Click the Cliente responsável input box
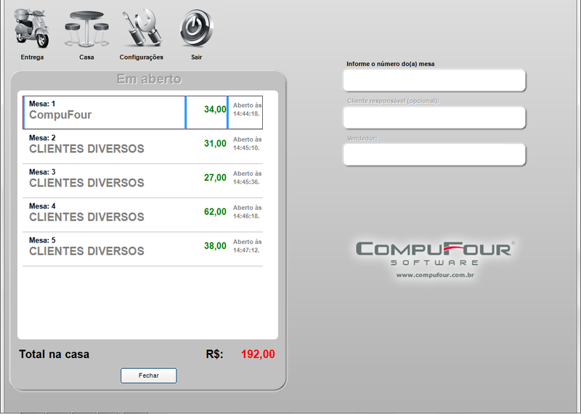This screenshot has width=581, height=414. click(434, 118)
